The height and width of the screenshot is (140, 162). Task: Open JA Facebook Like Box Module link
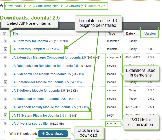[x=45, y=66]
